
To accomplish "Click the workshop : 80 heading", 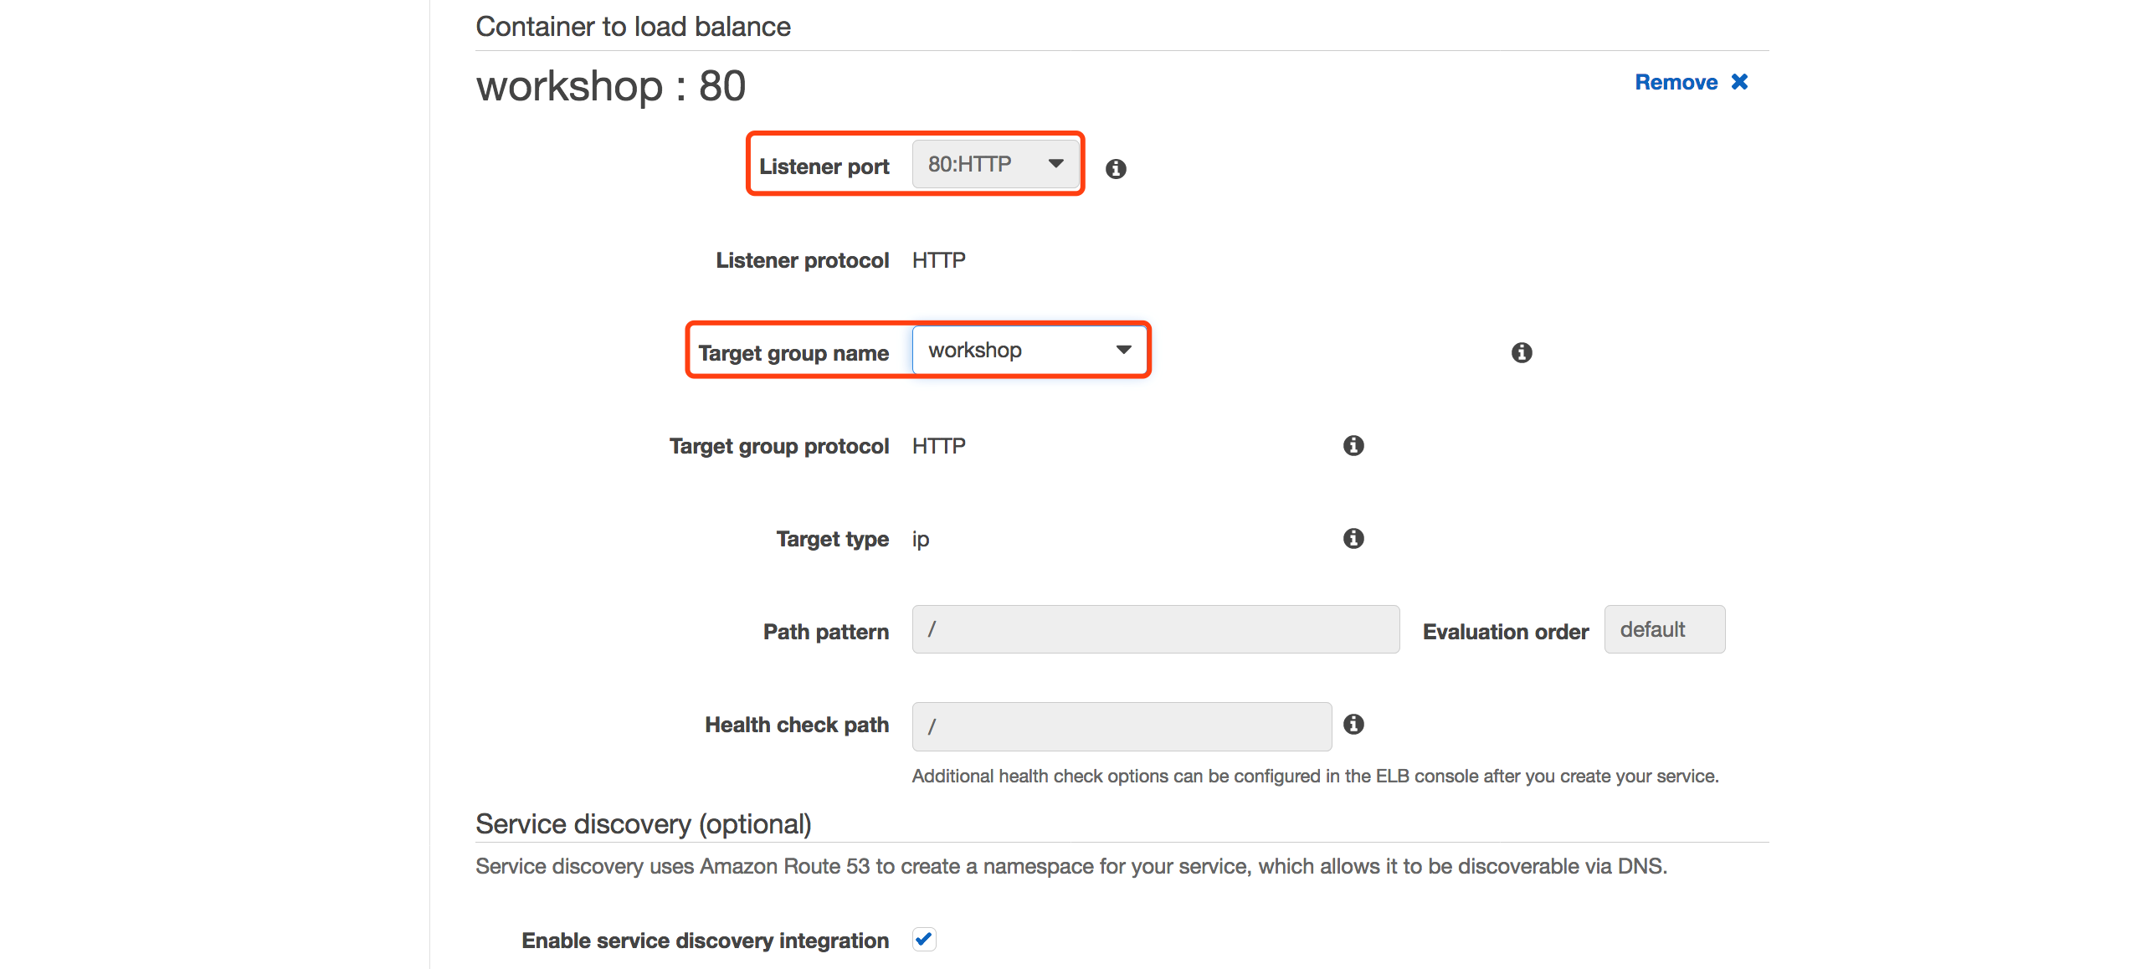I will 611,86.
